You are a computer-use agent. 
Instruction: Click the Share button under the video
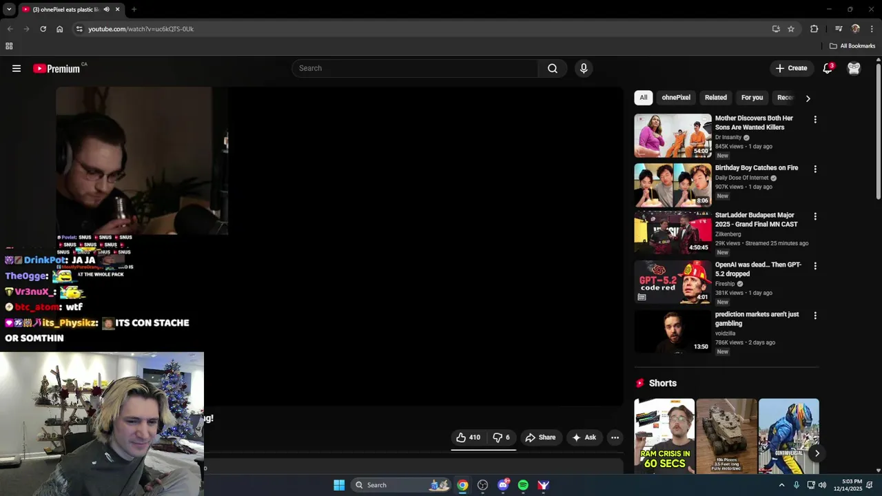click(x=540, y=437)
